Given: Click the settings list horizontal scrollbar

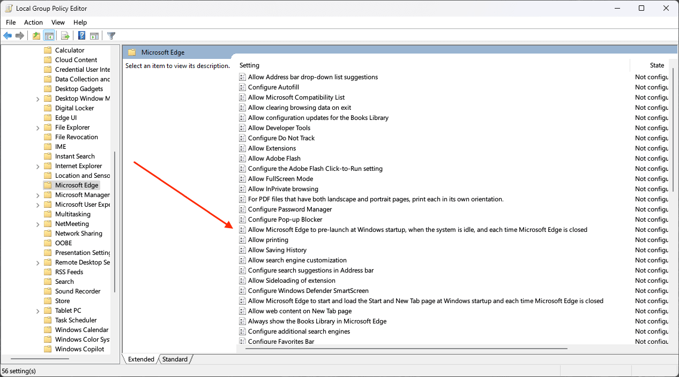Looking at the screenshot, I should tap(406, 349).
